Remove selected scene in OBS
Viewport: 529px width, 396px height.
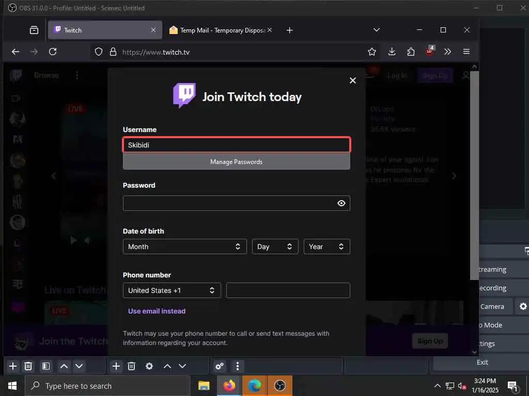point(28,366)
